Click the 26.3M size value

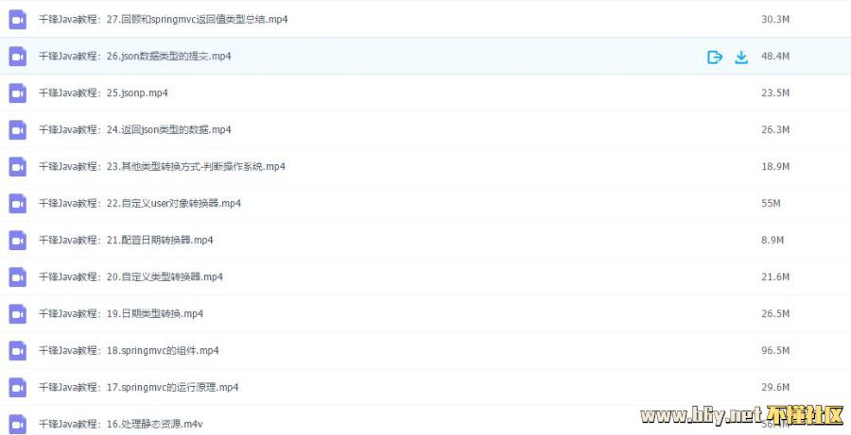[775, 130]
